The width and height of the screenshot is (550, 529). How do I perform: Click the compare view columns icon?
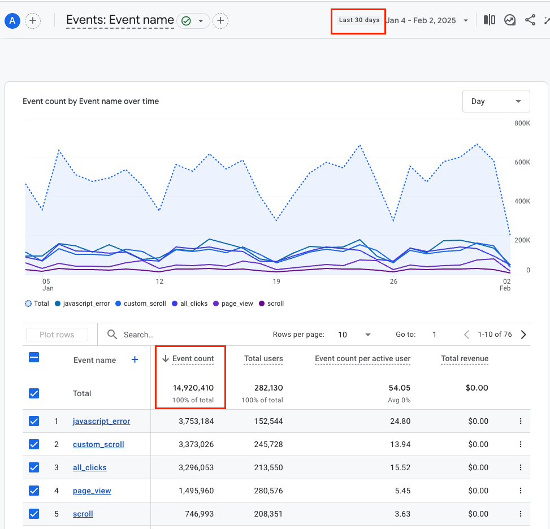click(x=490, y=20)
